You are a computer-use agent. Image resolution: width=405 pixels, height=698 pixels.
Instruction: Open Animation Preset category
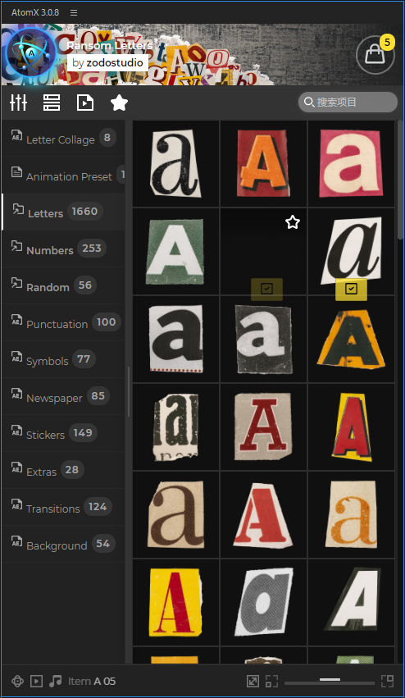[x=63, y=175]
